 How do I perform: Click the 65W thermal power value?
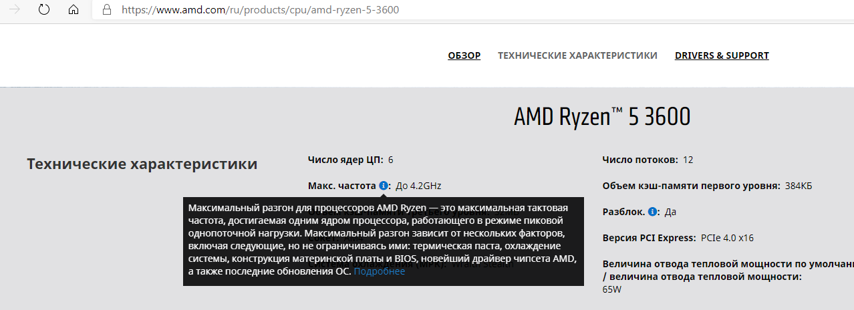tap(612, 290)
